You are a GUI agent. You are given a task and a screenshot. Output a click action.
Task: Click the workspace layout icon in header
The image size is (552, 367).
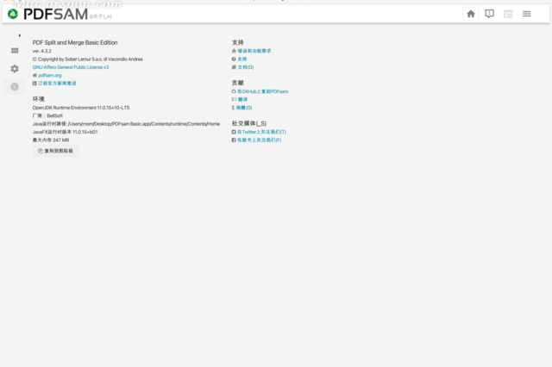[x=508, y=14]
